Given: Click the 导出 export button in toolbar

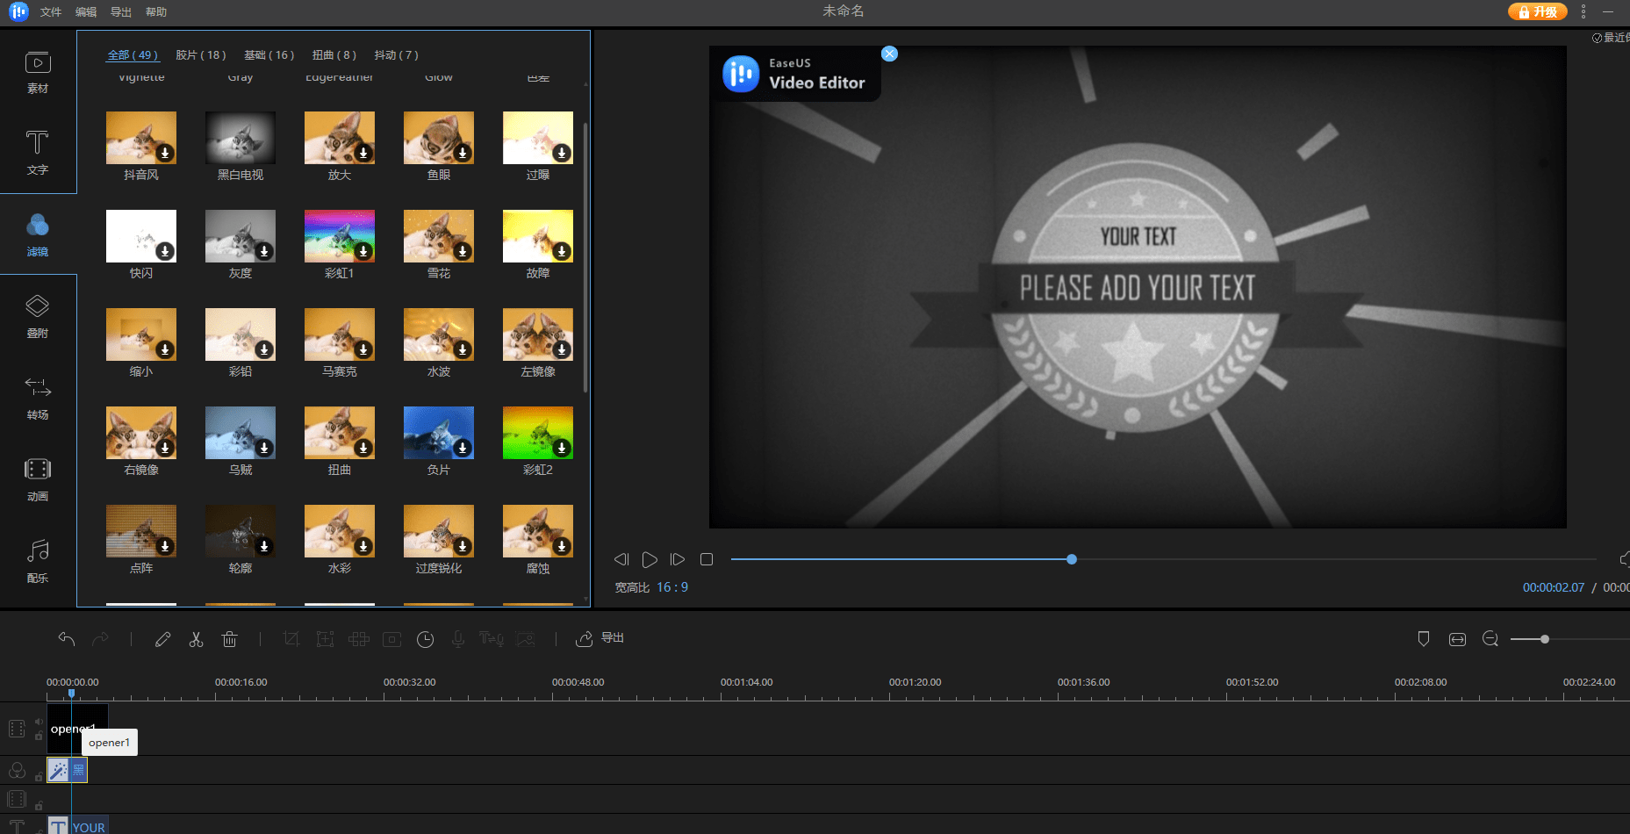Looking at the screenshot, I should [x=600, y=638].
